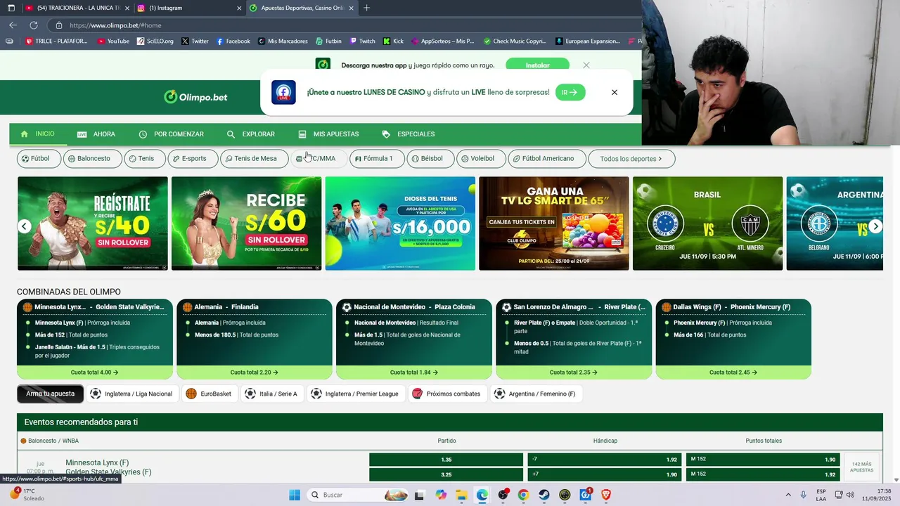Open the Recibe S/60 promo banner
This screenshot has height=506, width=900.
(x=246, y=223)
